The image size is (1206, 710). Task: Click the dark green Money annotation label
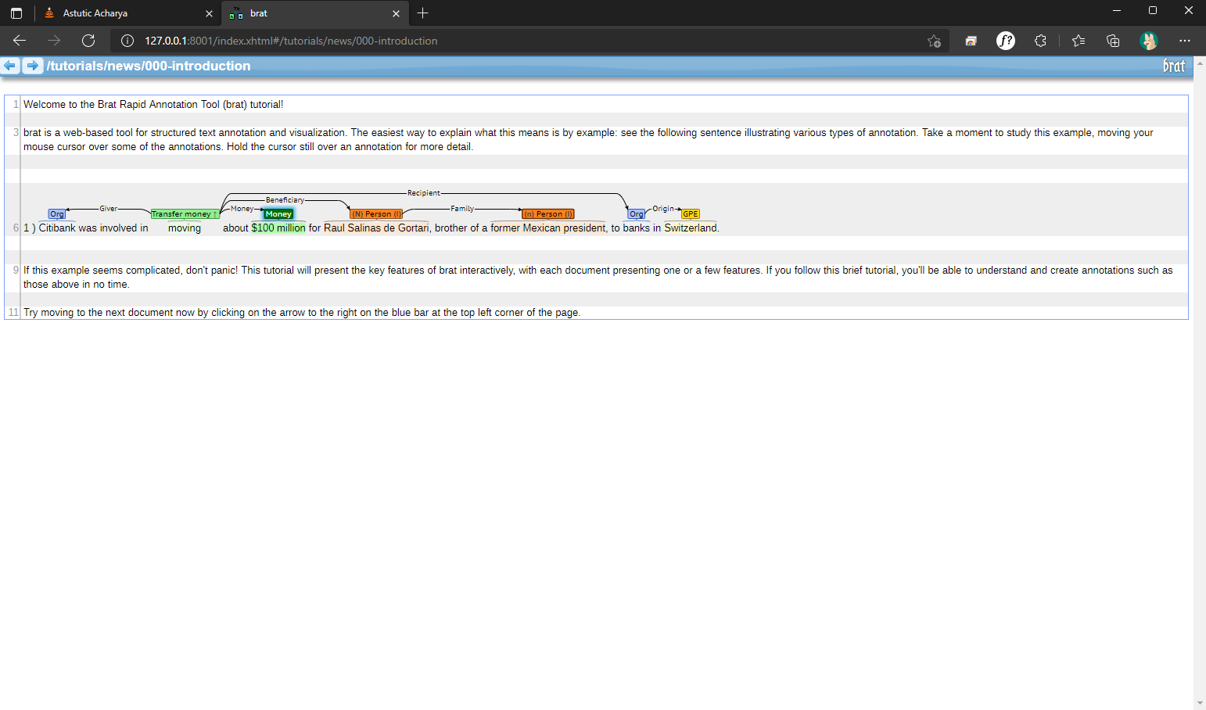tap(278, 214)
